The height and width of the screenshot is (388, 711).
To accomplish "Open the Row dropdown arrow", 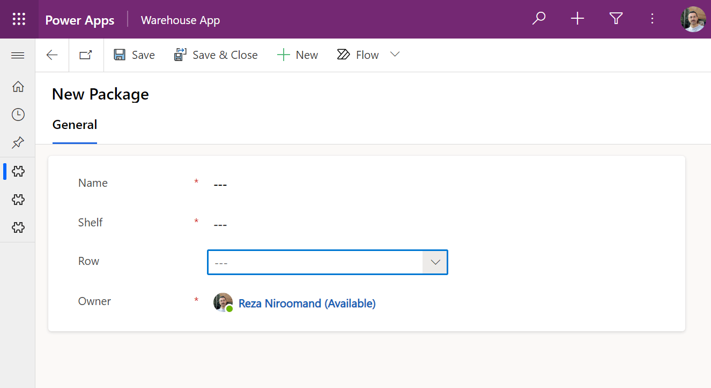I will [435, 262].
